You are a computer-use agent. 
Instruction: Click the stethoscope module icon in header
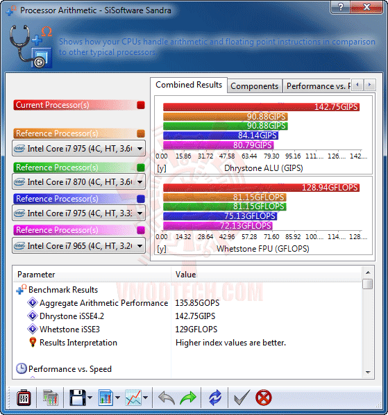point(31,47)
